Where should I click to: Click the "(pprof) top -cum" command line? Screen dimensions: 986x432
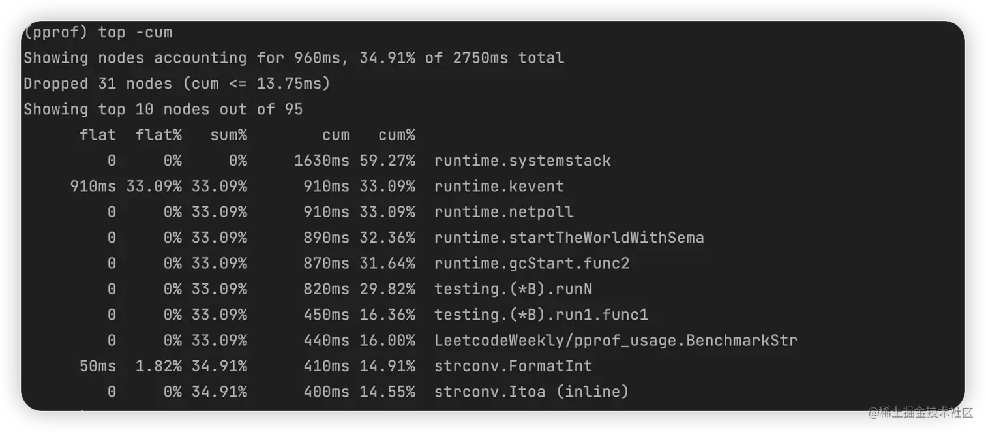98,32
